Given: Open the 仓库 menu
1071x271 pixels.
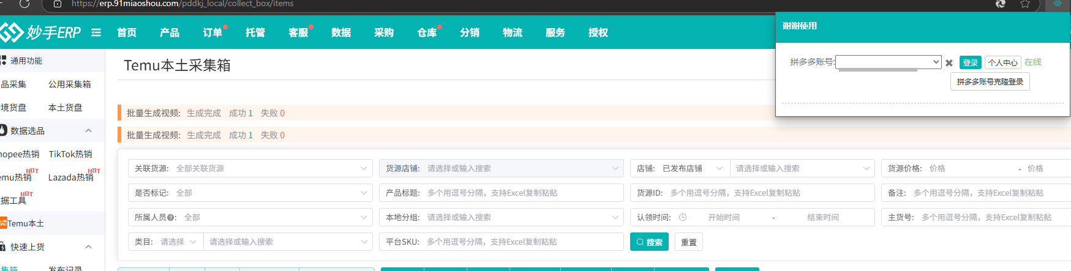Looking at the screenshot, I should pos(427,32).
